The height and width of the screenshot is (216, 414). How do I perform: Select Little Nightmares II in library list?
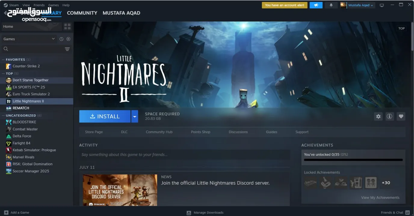(x=37, y=101)
